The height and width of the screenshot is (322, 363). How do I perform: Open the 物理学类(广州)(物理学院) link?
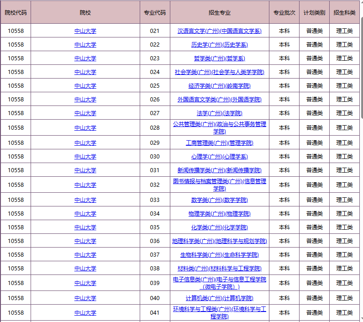click(220, 214)
